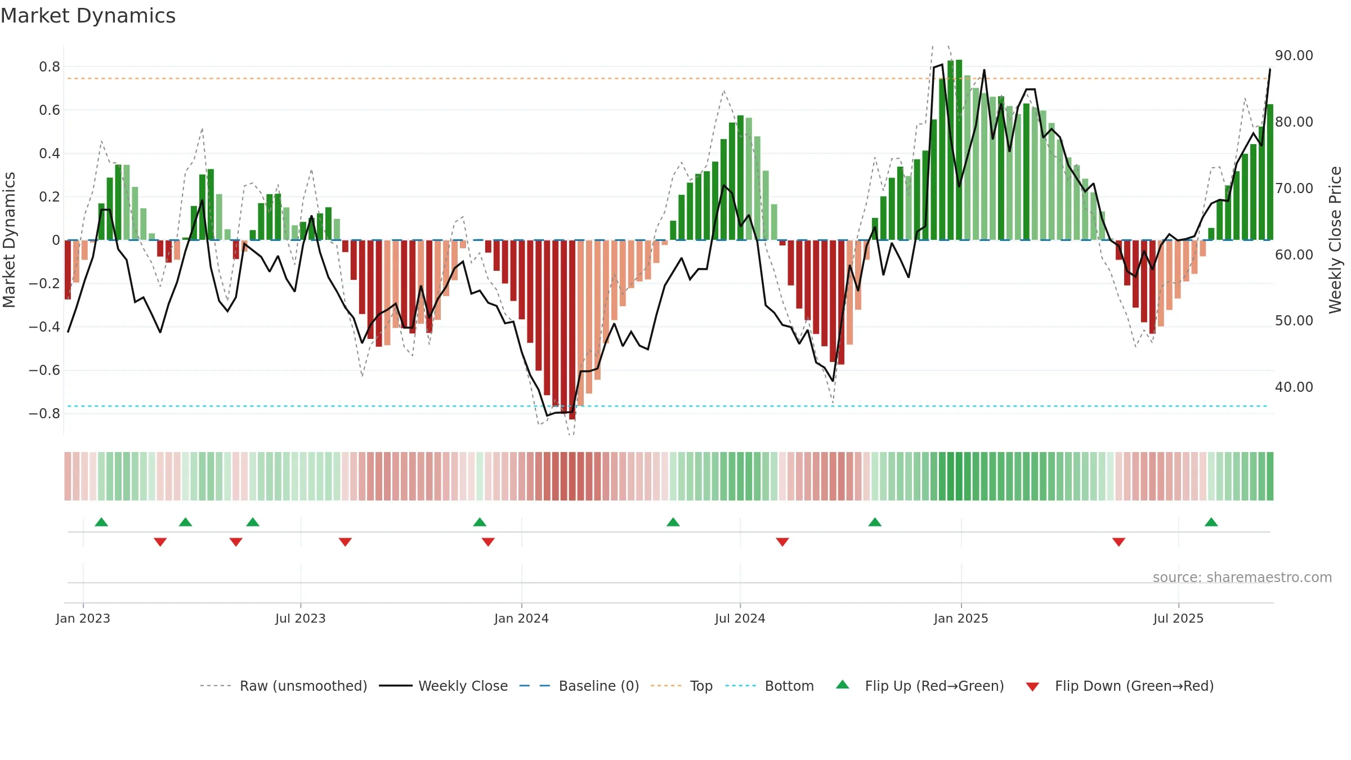Image resolution: width=1351 pixels, height=760 pixels.
Task: Click the Jan 2025 axis label
Action: 961,618
